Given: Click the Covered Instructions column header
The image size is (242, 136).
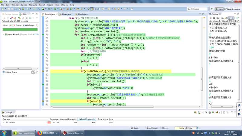Looking at the screenshot, I should [x=68, y=119].
